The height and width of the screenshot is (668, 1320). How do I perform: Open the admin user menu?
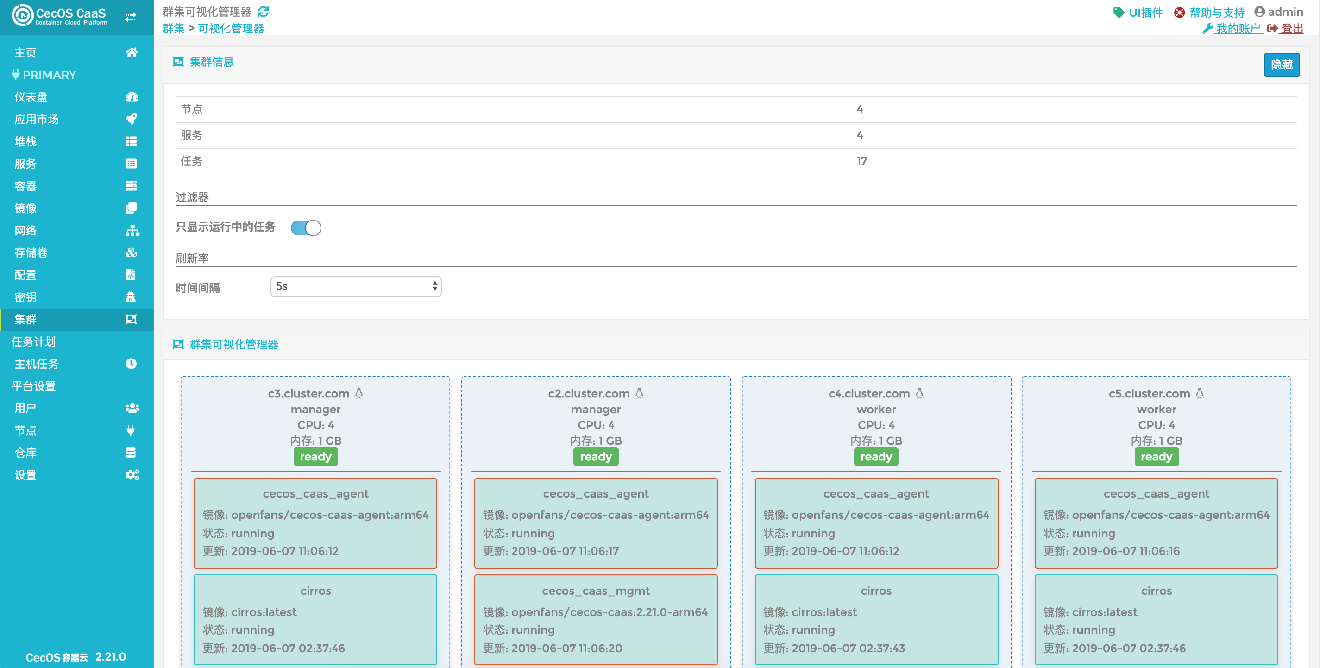coord(1278,11)
